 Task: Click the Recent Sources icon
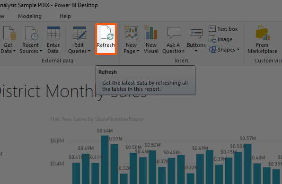pyautogui.click(x=32, y=33)
